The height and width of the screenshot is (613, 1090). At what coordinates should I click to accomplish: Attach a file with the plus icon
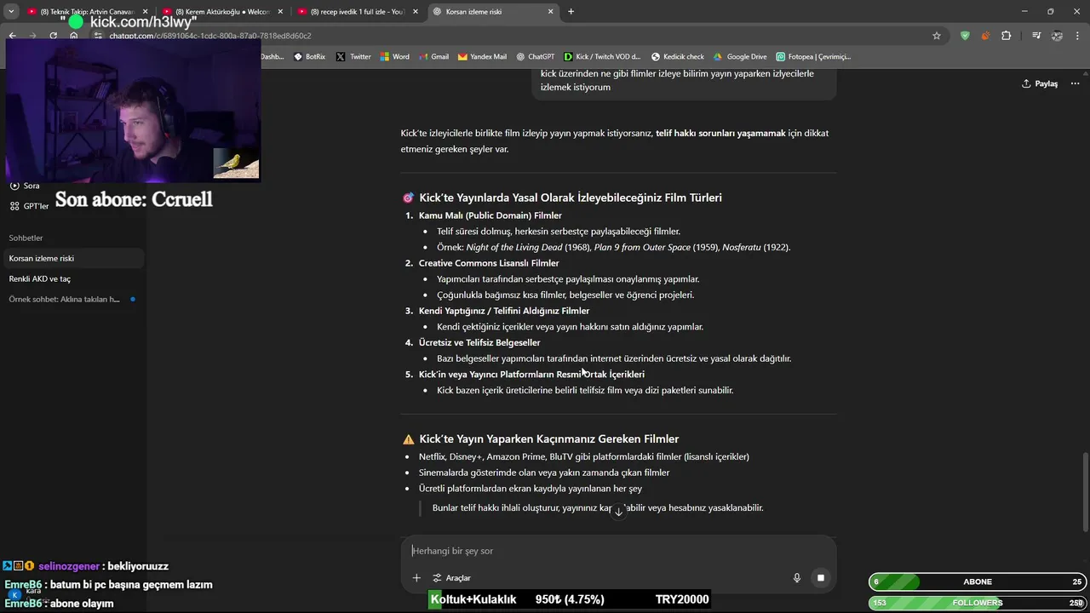coord(416,577)
